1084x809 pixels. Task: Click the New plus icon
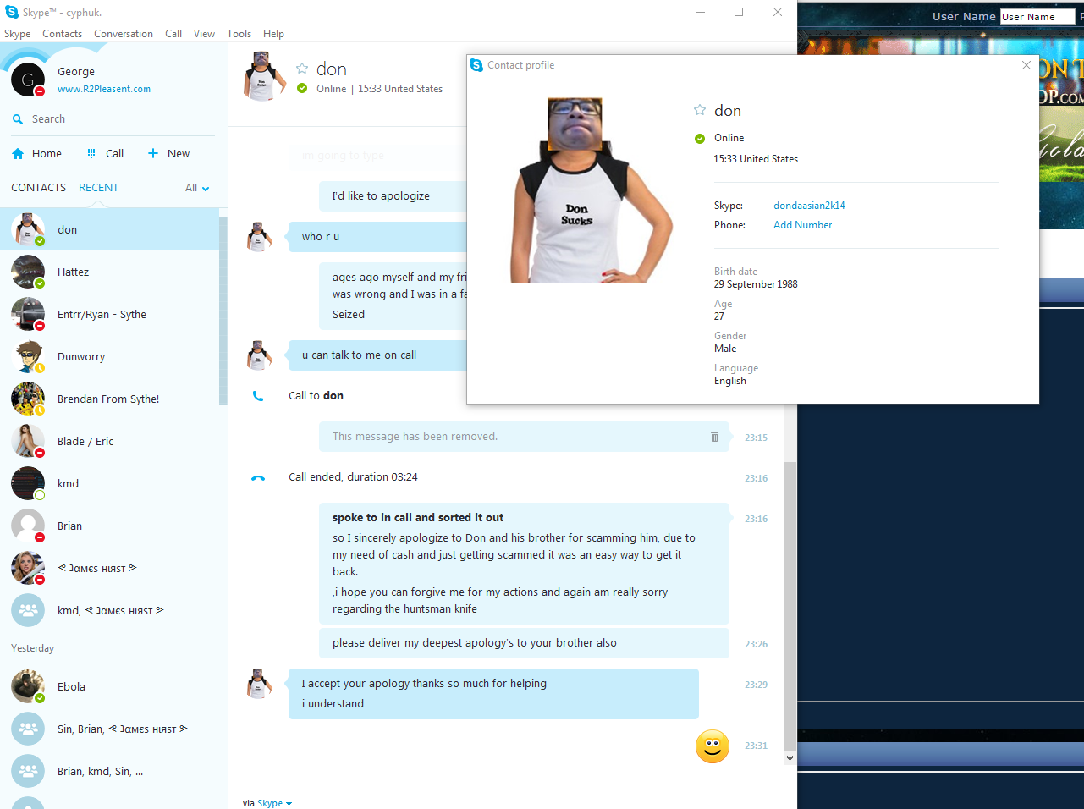[153, 153]
